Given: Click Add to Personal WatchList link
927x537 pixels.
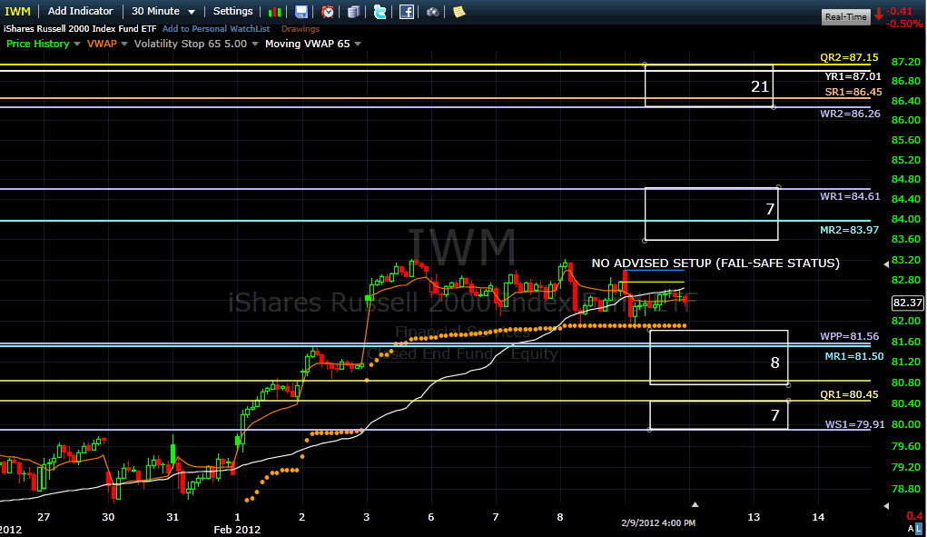Looking at the screenshot, I should pos(216,28).
